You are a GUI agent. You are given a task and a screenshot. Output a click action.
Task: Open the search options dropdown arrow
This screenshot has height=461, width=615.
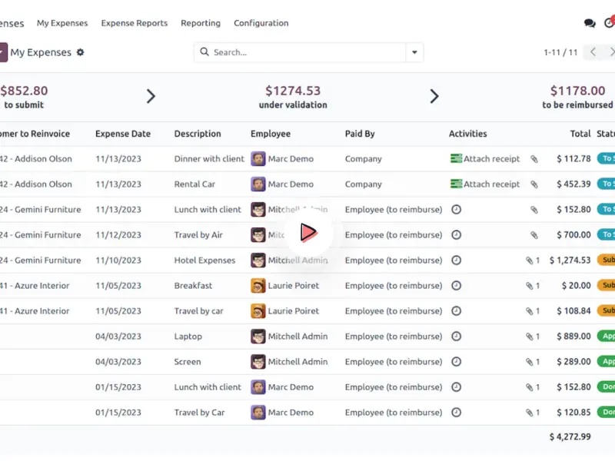[x=414, y=52]
